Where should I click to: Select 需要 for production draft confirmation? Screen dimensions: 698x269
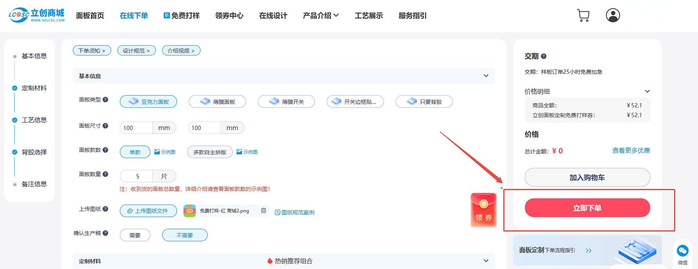pyautogui.click(x=135, y=235)
